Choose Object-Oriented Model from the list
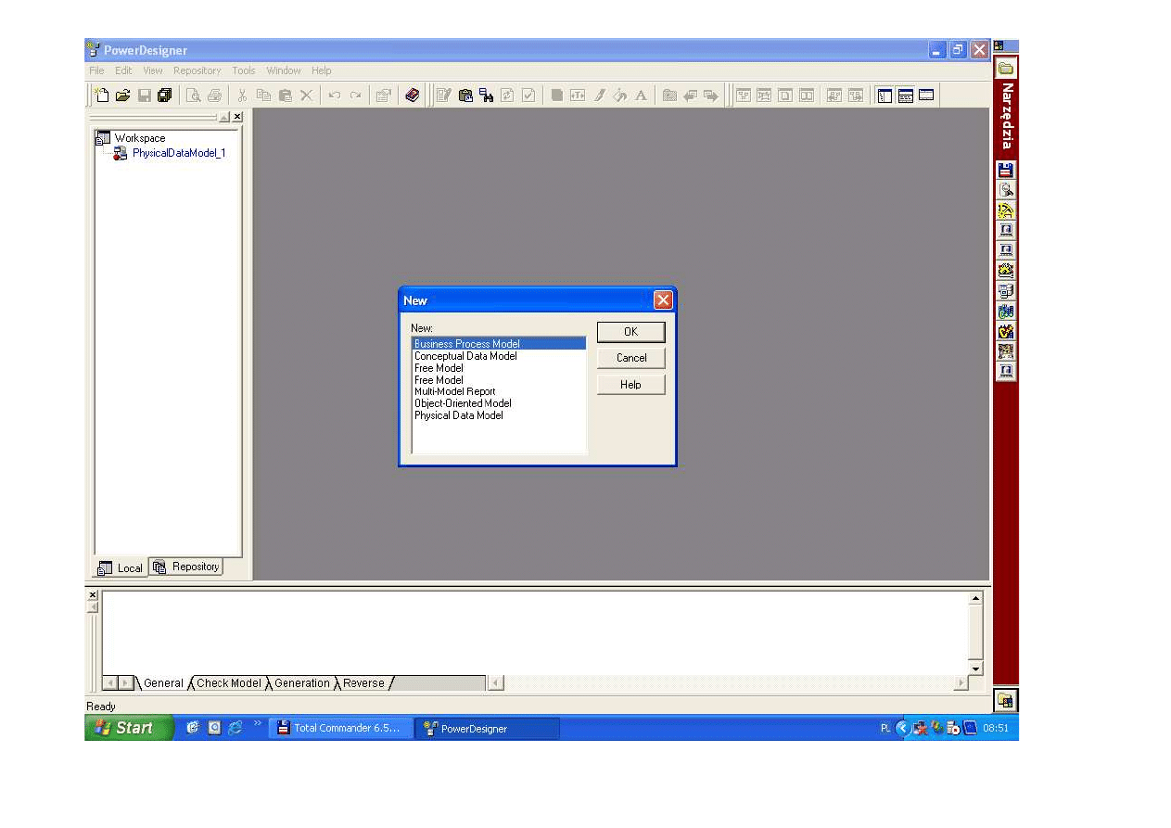The height and width of the screenshot is (828, 1171). (463, 403)
